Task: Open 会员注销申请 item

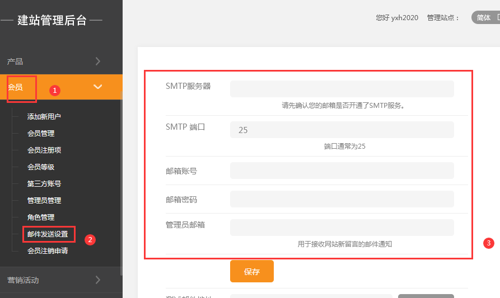Action: [48, 251]
